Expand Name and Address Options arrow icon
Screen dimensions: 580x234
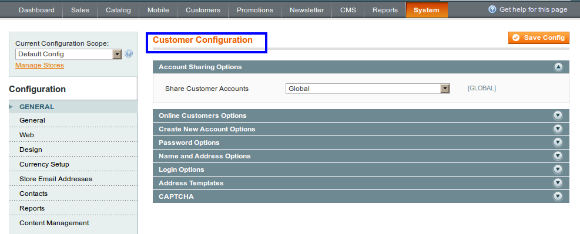558,156
